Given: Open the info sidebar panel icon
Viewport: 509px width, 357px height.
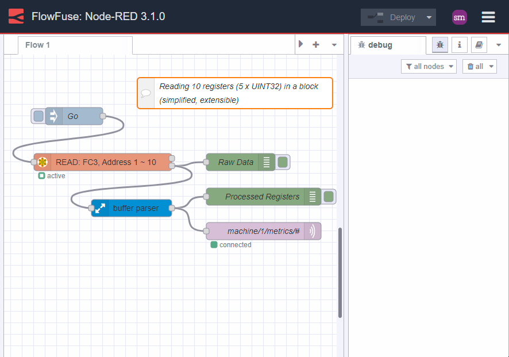Looking at the screenshot, I should pyautogui.click(x=459, y=44).
